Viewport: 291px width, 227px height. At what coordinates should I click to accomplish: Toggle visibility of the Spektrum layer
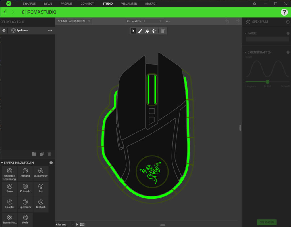(x=4, y=30)
